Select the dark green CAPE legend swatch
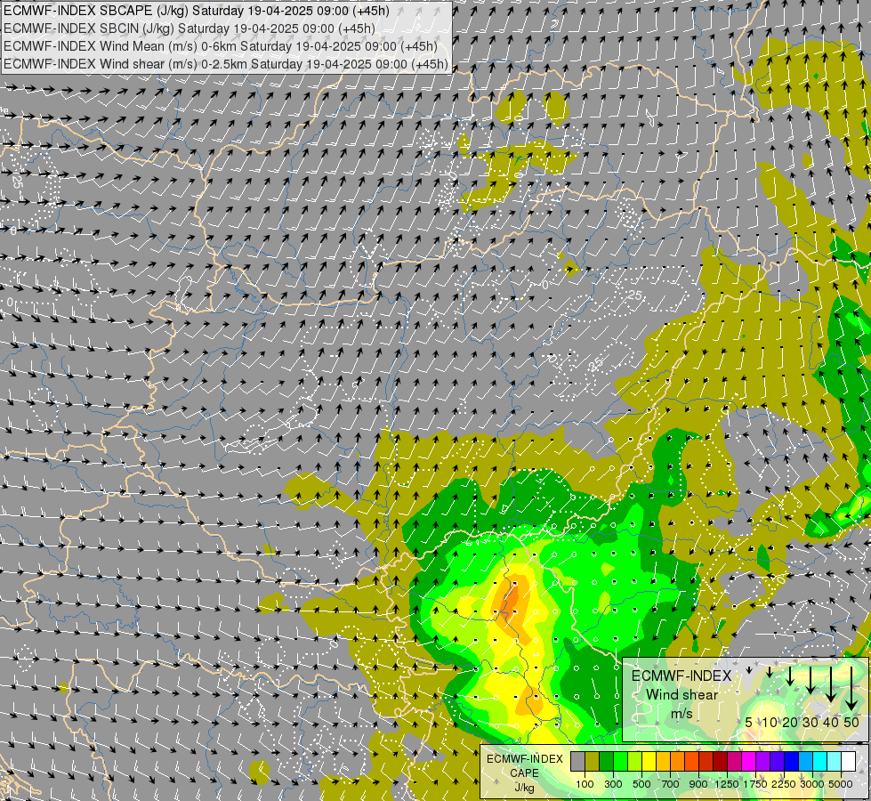This screenshot has height=801, width=871. [x=607, y=761]
